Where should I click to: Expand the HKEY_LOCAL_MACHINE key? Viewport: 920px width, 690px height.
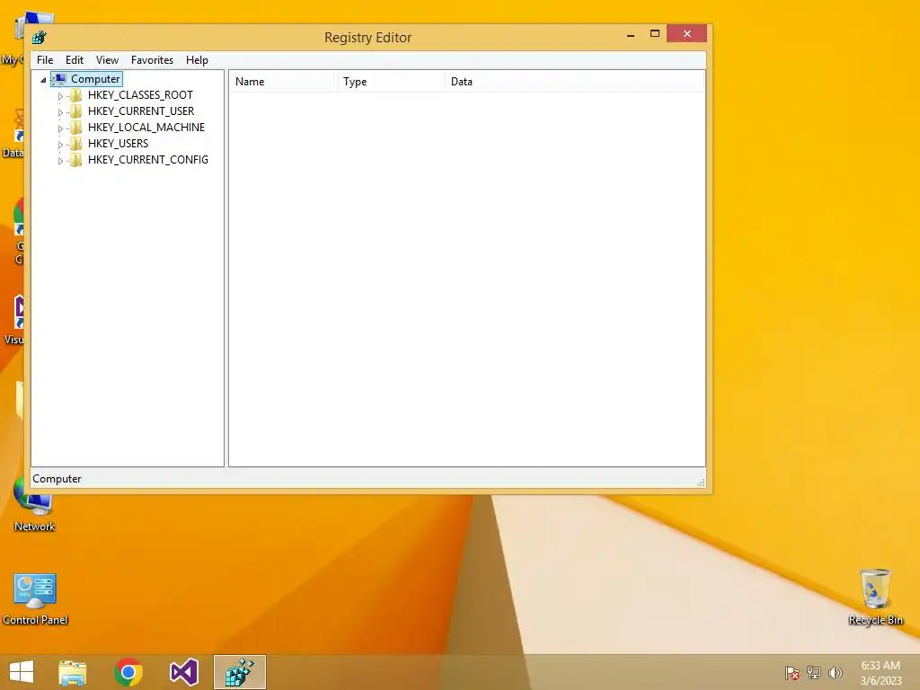tap(60, 128)
